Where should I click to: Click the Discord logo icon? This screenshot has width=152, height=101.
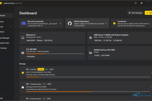[x=24, y=23]
